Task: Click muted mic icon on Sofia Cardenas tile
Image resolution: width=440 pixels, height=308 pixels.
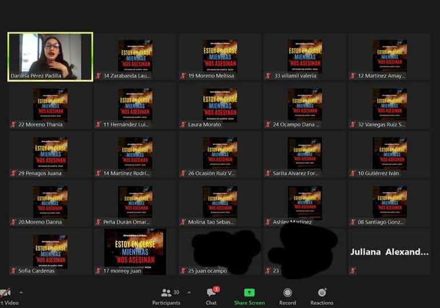Action: [13, 271]
